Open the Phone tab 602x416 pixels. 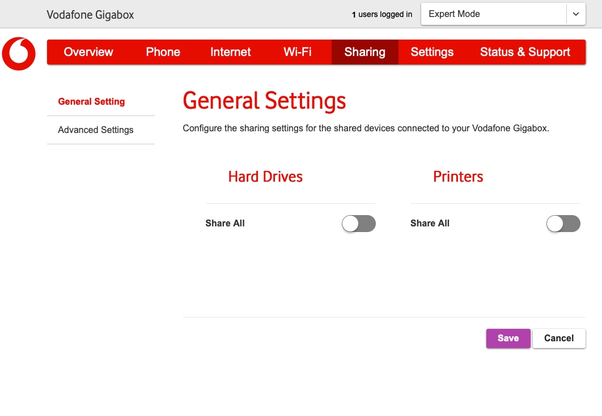163,52
